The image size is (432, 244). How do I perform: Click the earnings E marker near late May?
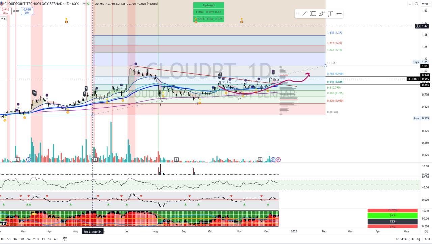(x=96, y=159)
